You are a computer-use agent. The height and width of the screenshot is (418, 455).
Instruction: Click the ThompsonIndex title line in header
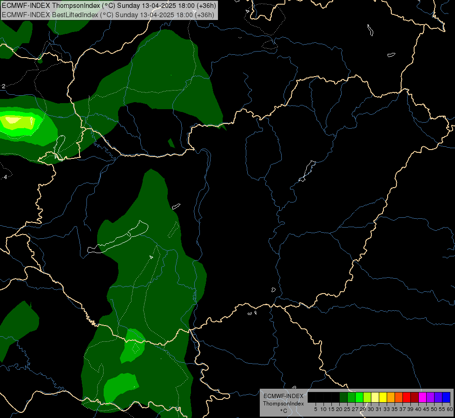109,6
